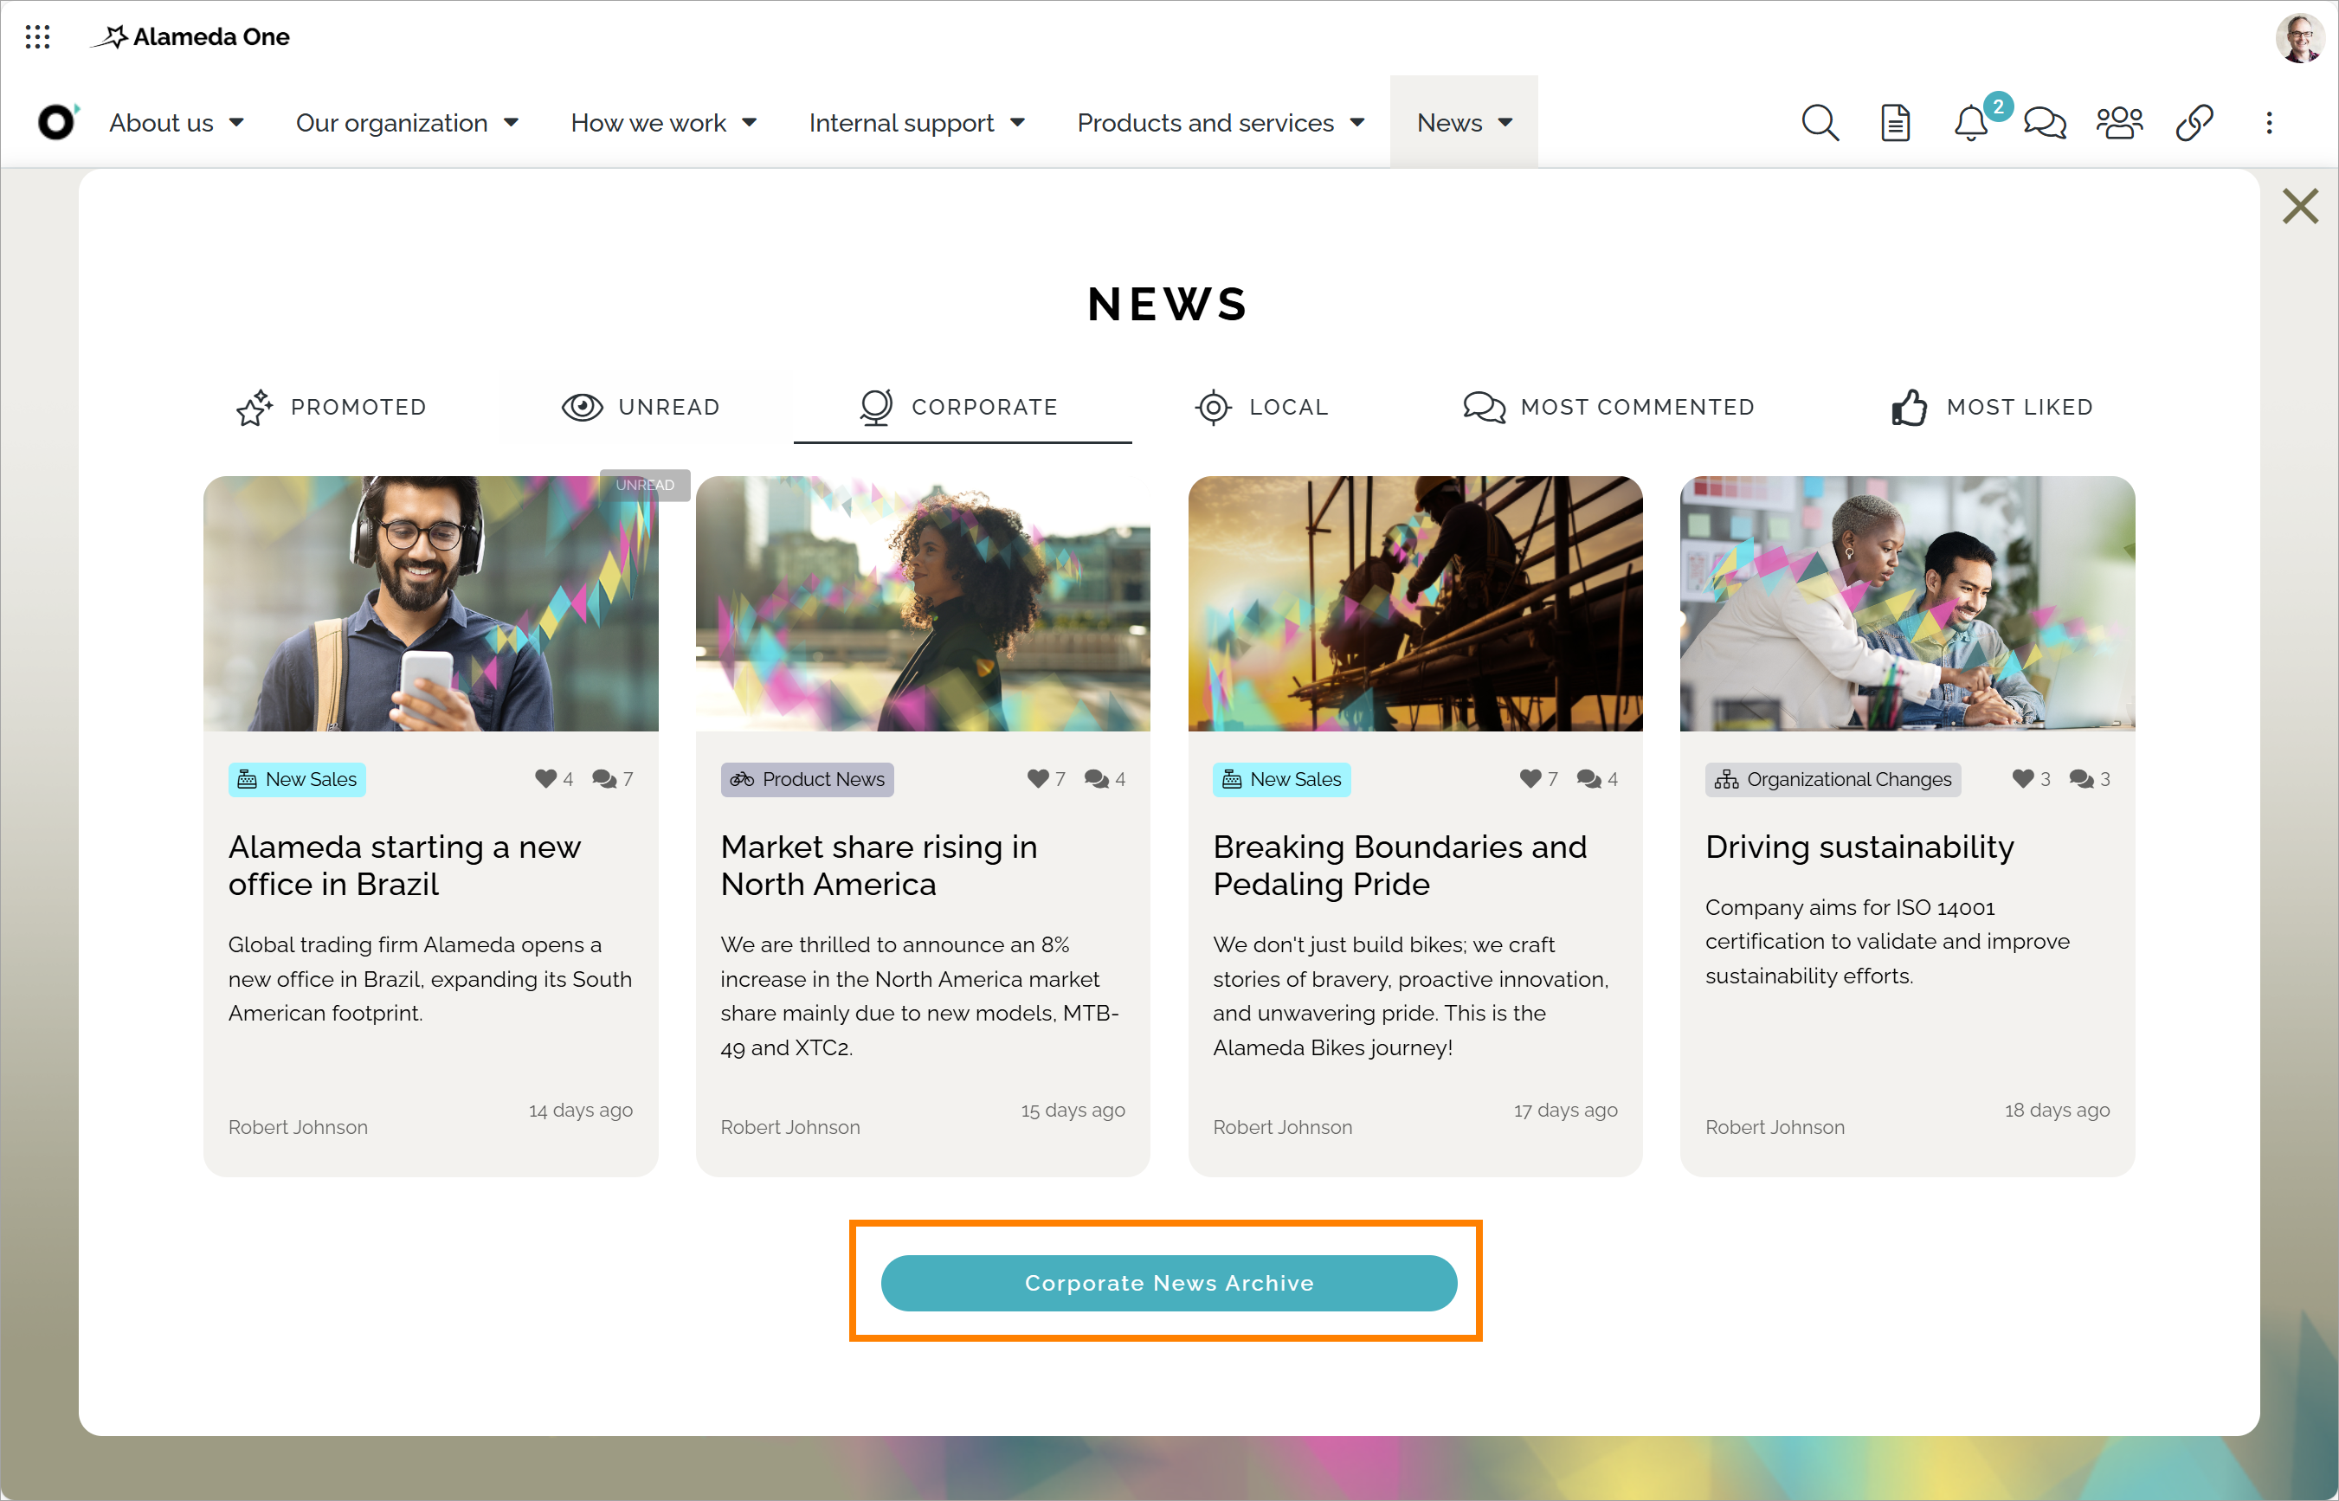This screenshot has height=1501, width=2339.
Task: Open the vertical three-dot more menu
Action: point(2269,123)
